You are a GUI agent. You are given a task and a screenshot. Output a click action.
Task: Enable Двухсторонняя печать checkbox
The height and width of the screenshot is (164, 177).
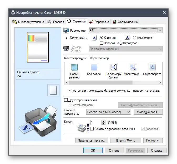[x=66, y=100]
